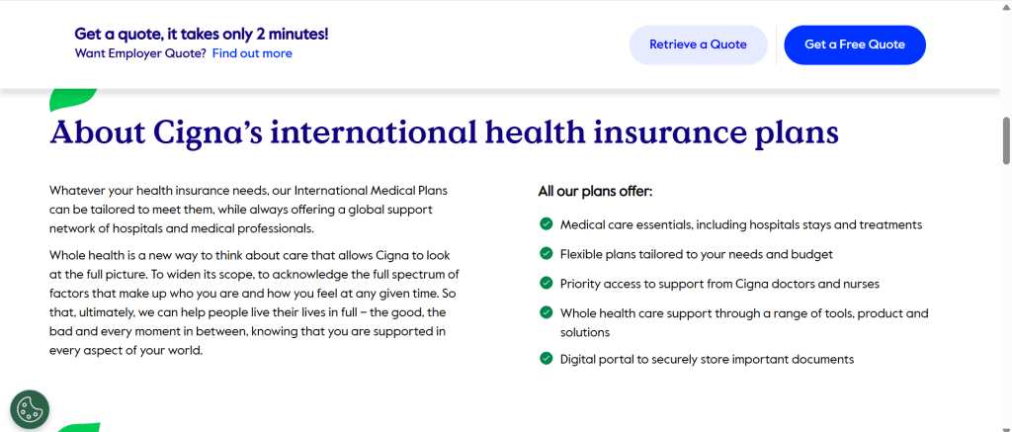Click the Whole health paragraph text
The image size is (1012, 432).
coord(253,302)
